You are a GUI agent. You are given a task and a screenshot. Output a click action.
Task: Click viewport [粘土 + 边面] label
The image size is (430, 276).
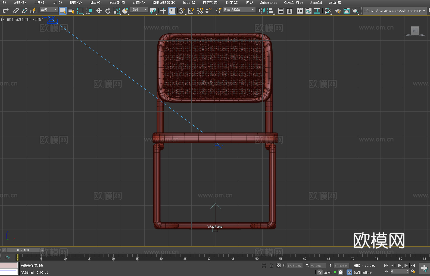click(x=34, y=20)
